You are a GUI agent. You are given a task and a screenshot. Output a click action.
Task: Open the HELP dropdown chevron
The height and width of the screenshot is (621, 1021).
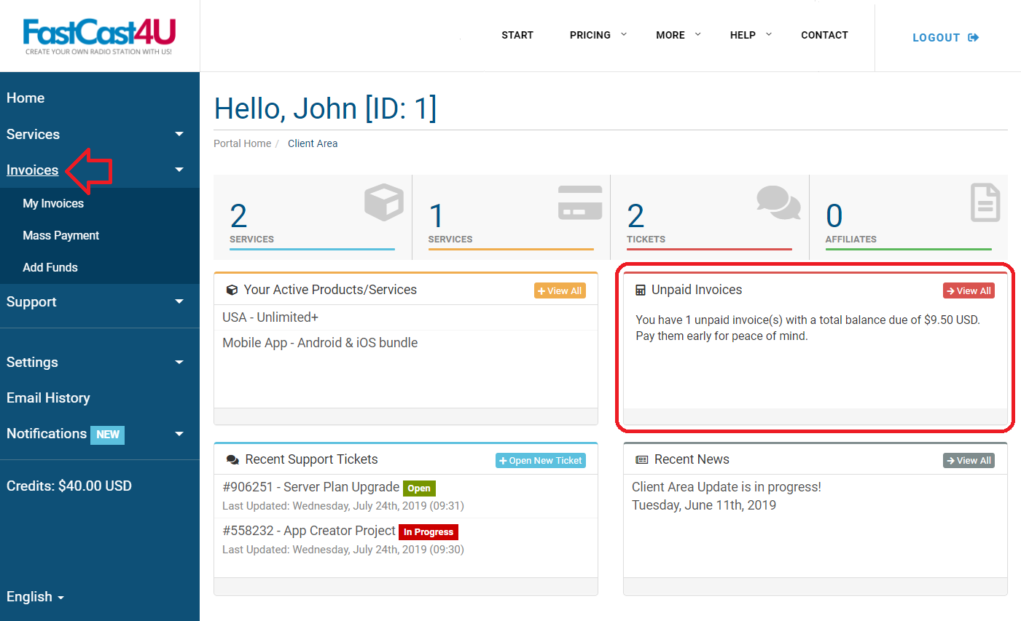[769, 34]
